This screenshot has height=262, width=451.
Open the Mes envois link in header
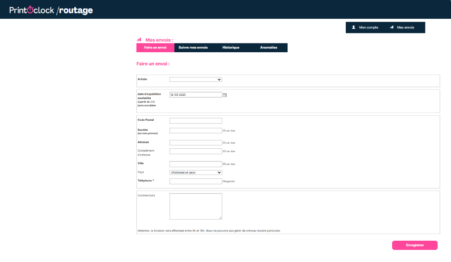[x=405, y=27]
